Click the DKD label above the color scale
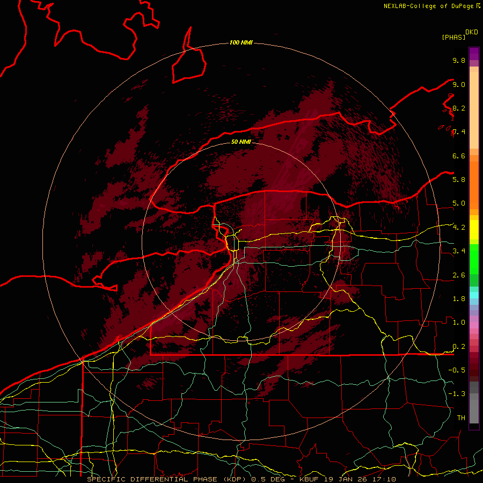 [x=472, y=32]
